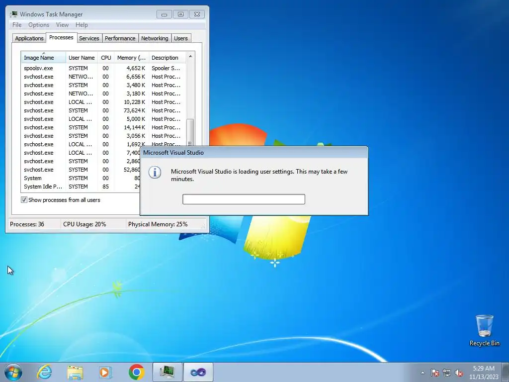
Task: Select svchost.exe using 5,000 K
Action: (103, 119)
